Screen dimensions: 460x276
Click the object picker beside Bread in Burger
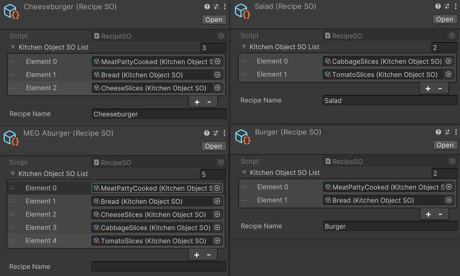point(448,200)
